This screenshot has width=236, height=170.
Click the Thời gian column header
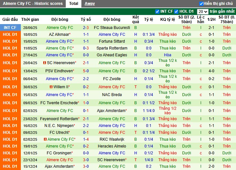(x=30, y=20)
